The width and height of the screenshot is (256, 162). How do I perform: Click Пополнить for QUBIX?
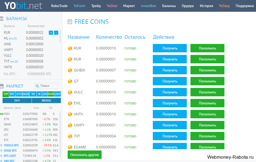pos(207,70)
